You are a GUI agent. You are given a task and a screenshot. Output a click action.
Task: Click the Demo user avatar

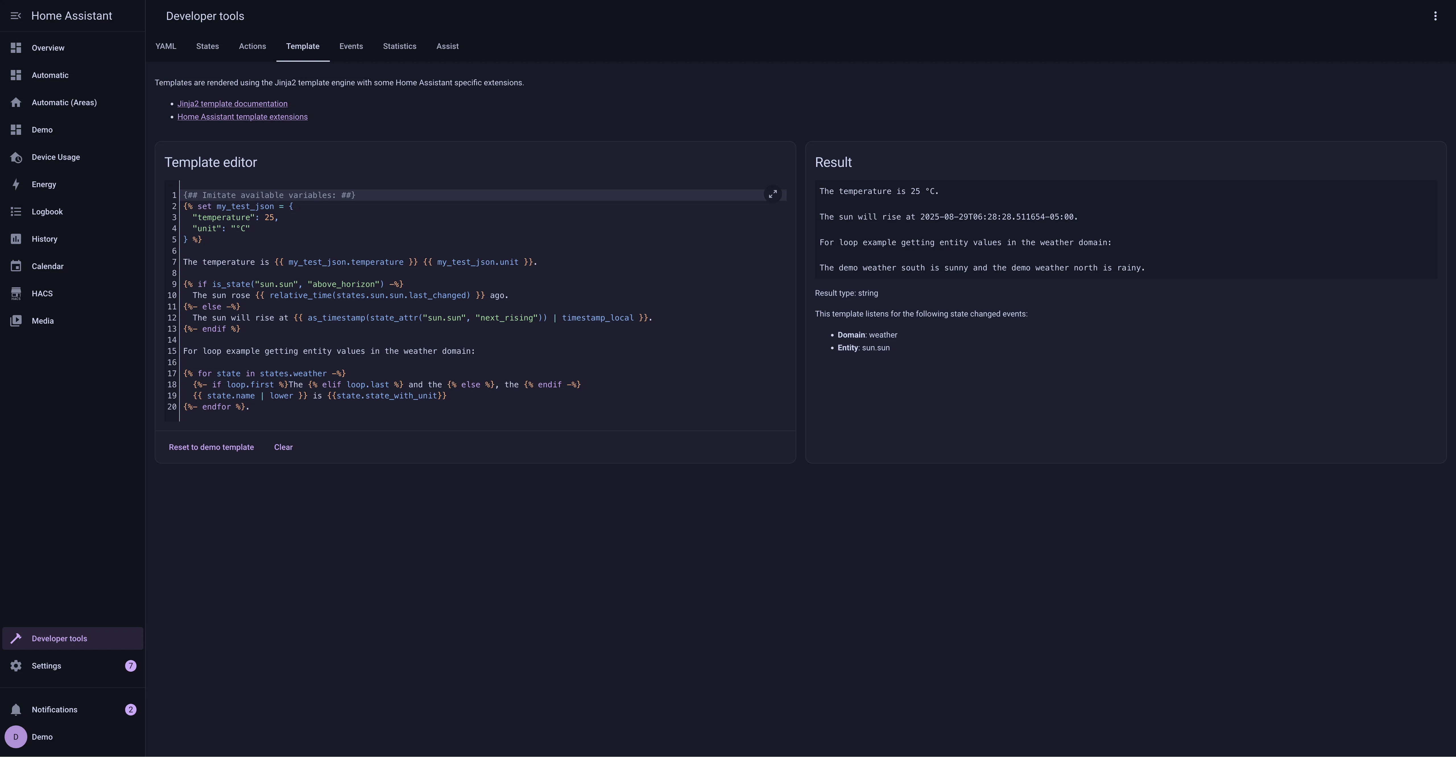(16, 737)
